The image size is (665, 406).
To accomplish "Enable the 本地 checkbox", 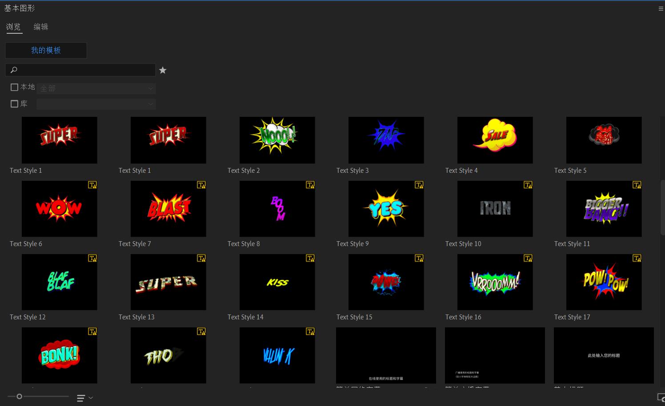I will pos(14,88).
